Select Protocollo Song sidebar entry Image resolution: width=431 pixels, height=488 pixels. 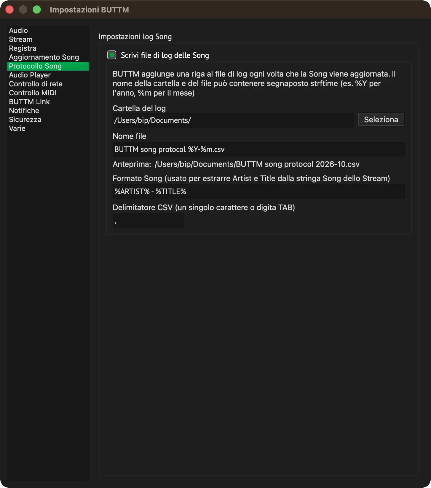[x=48, y=66]
